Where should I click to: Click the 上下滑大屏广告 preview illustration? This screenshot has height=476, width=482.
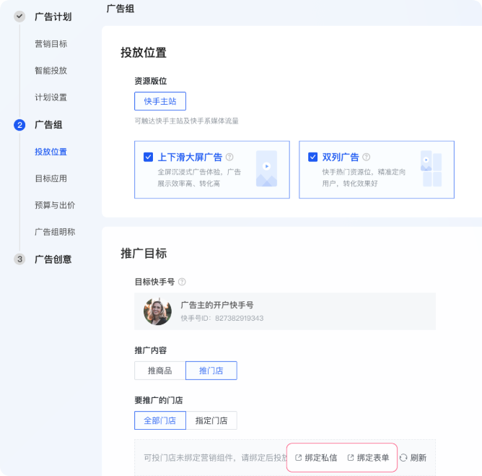click(x=266, y=168)
